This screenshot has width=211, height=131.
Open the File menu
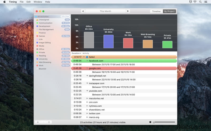(22, 2)
